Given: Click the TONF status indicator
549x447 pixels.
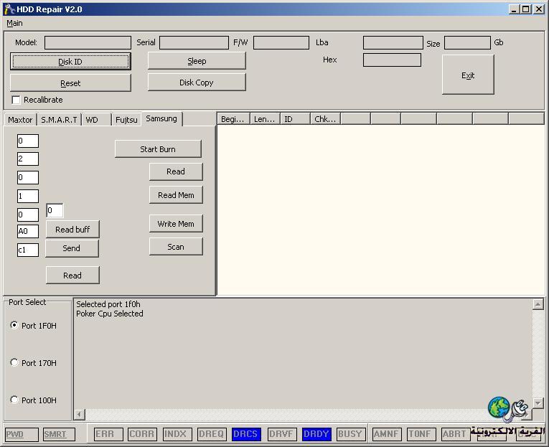Looking at the screenshot, I should (x=421, y=434).
